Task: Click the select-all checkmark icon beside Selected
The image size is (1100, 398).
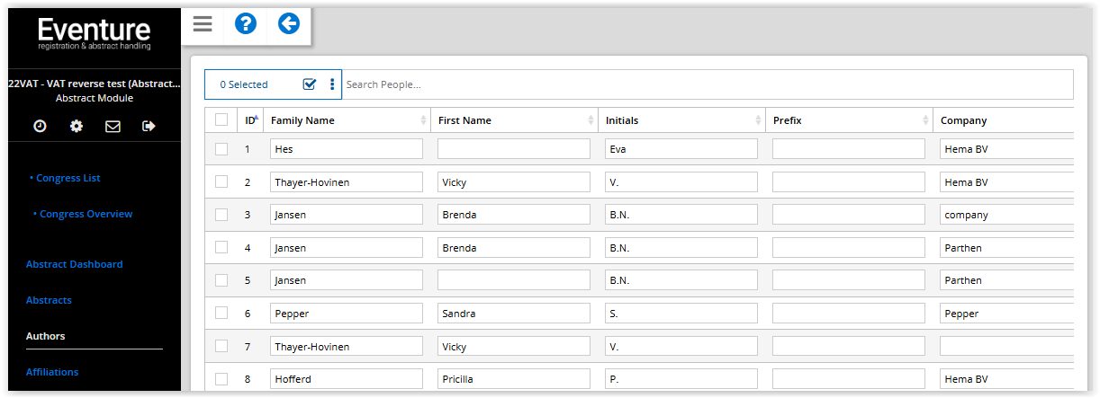Action: [310, 84]
